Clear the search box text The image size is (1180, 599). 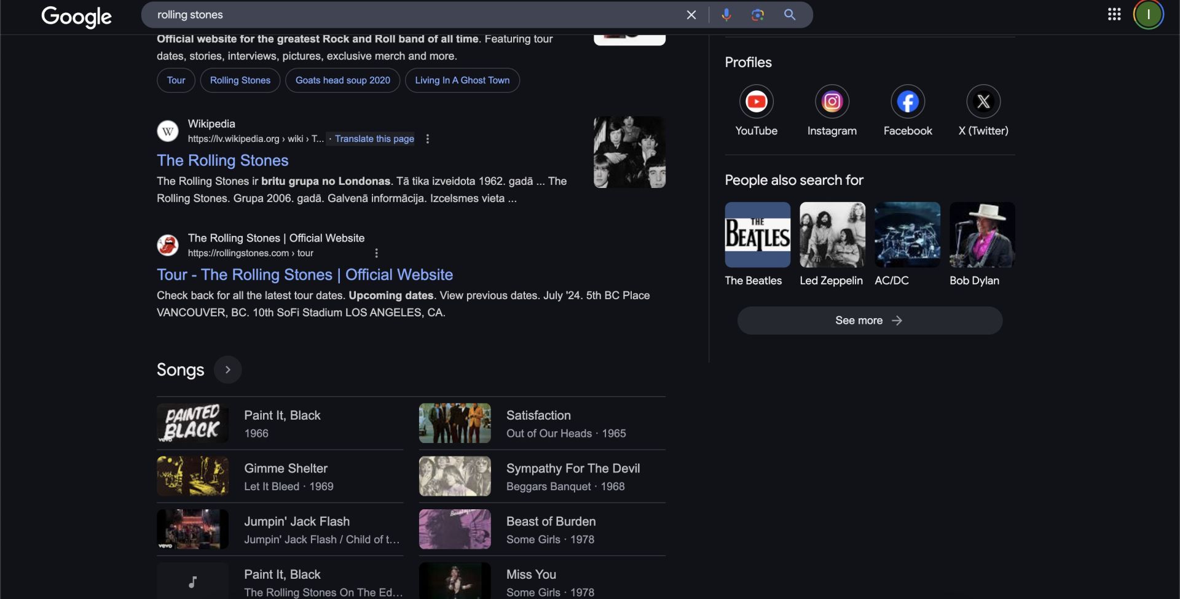click(x=691, y=15)
